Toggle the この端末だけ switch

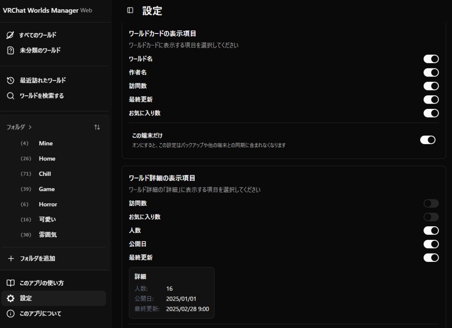(x=427, y=140)
